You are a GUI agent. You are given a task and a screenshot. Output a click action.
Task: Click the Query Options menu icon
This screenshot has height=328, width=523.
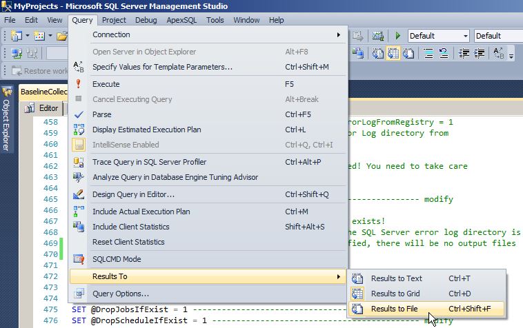(79, 294)
